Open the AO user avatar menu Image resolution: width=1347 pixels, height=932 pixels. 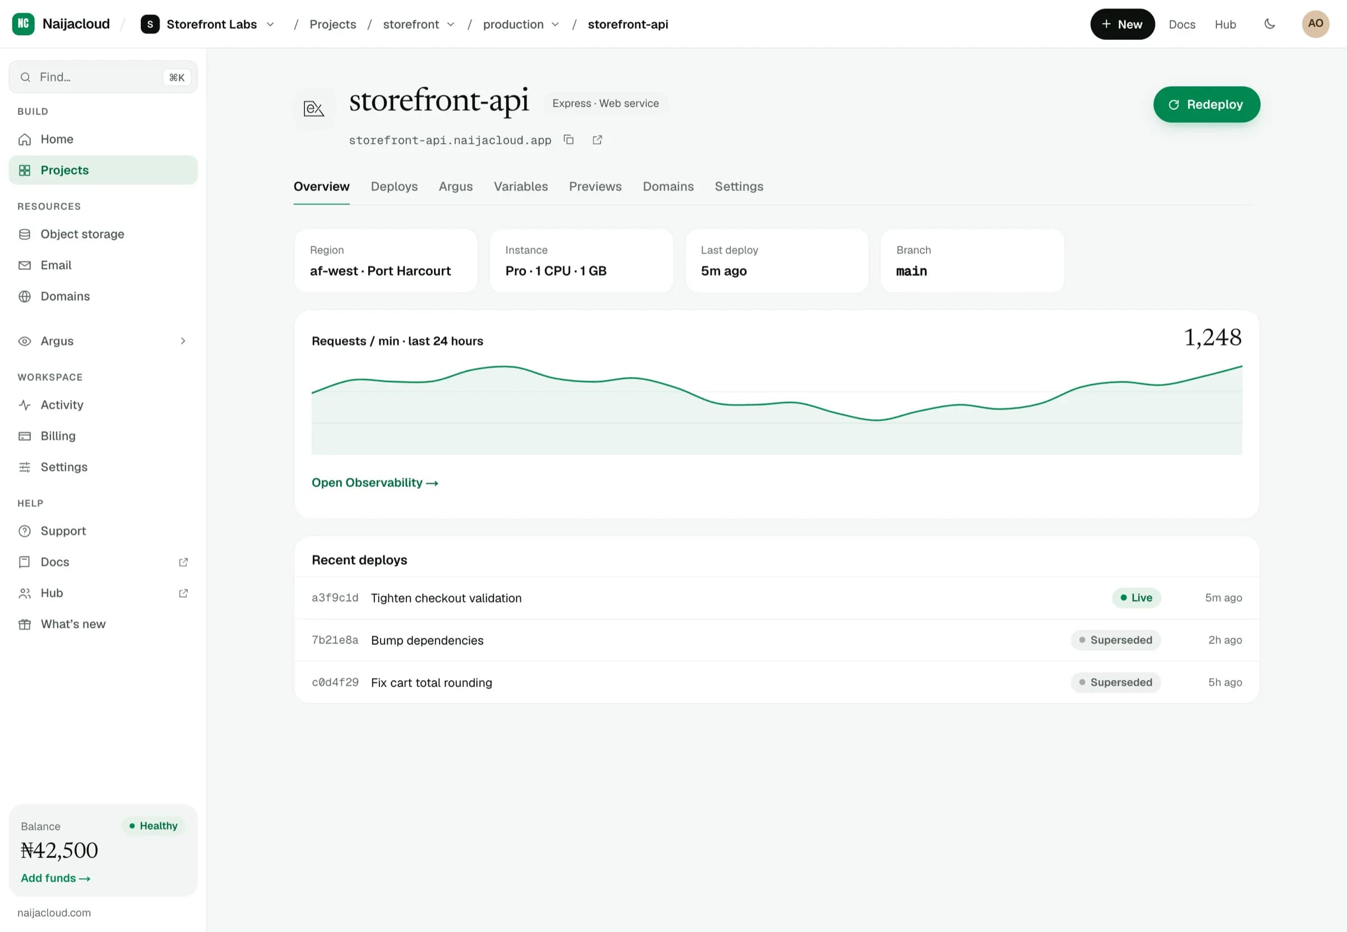pos(1315,24)
